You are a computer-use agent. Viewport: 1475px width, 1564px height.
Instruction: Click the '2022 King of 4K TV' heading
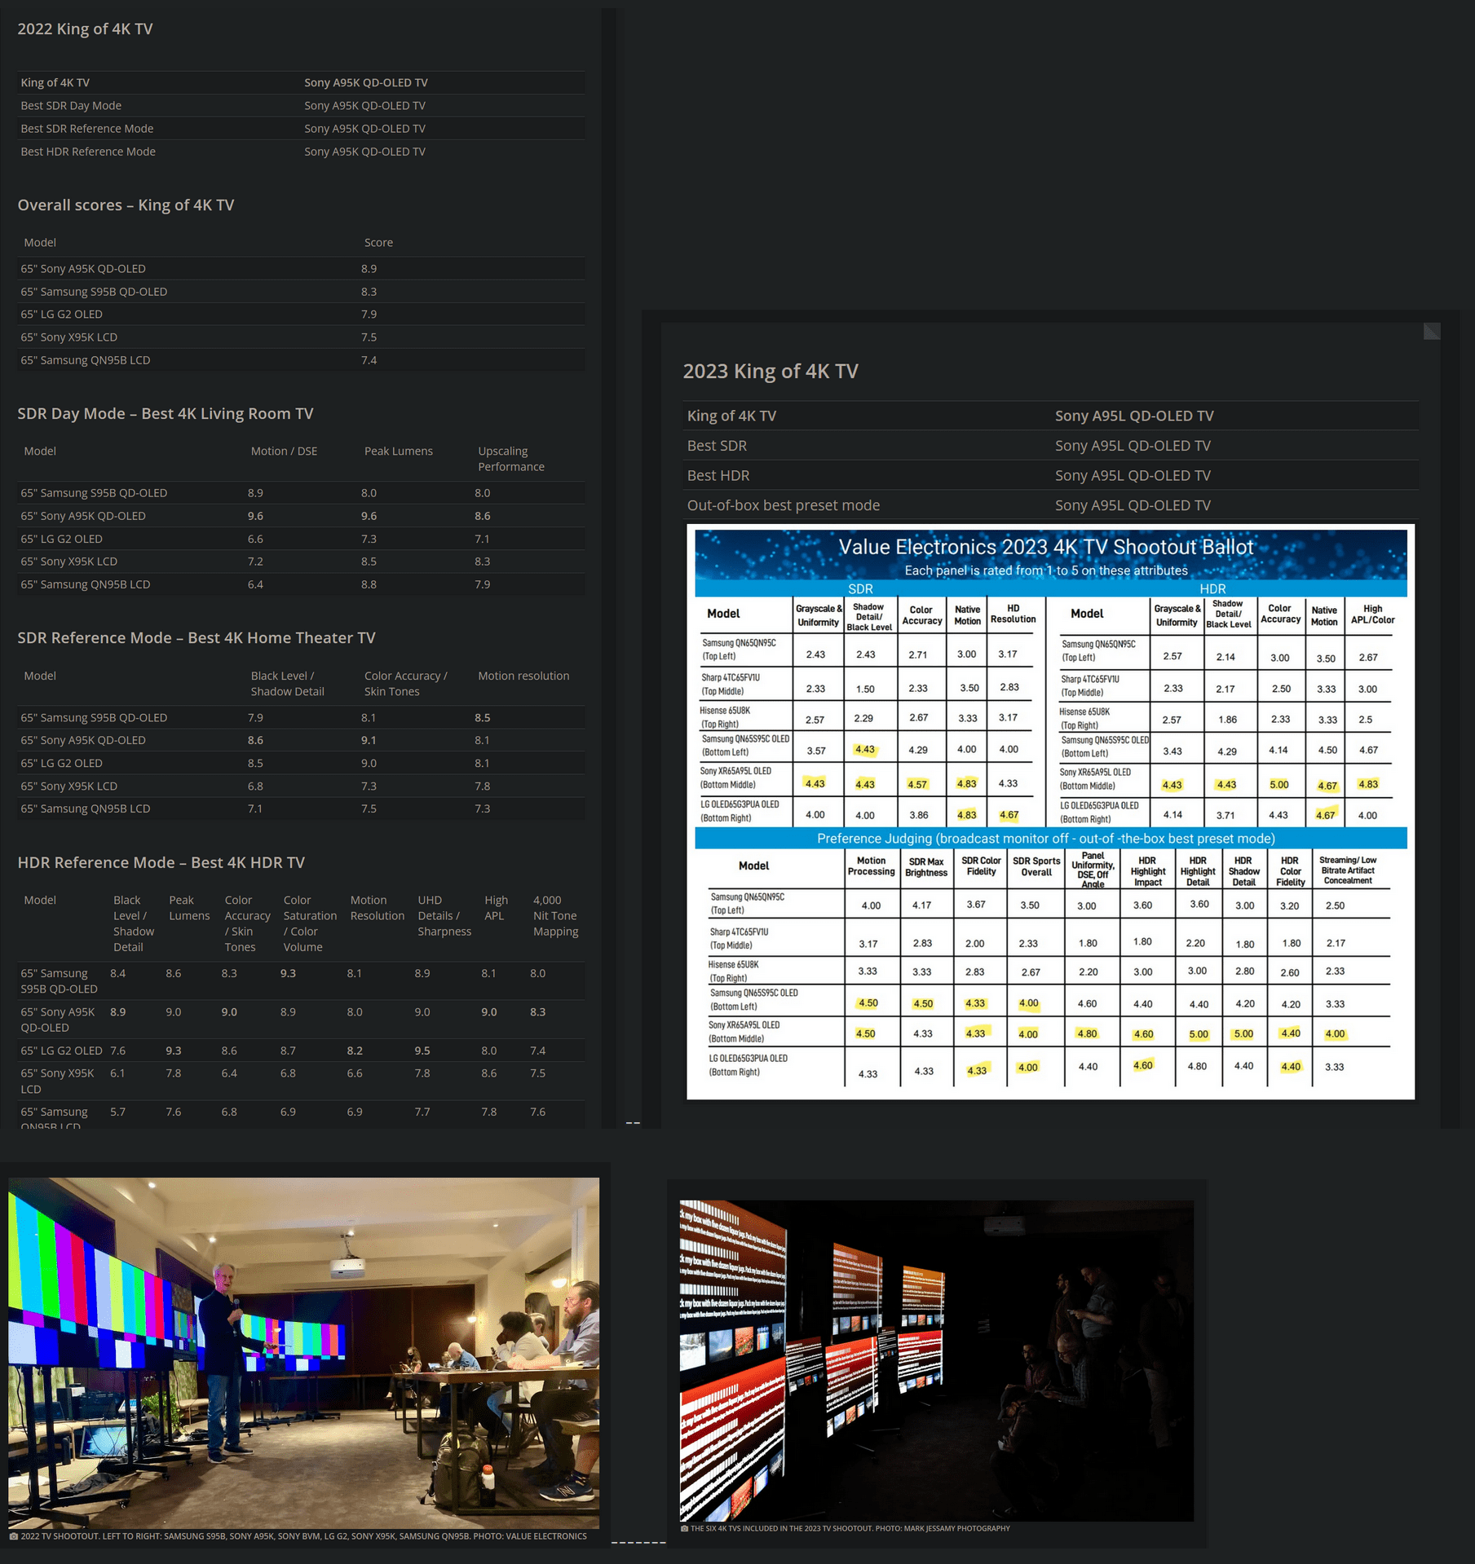pyautogui.click(x=85, y=29)
